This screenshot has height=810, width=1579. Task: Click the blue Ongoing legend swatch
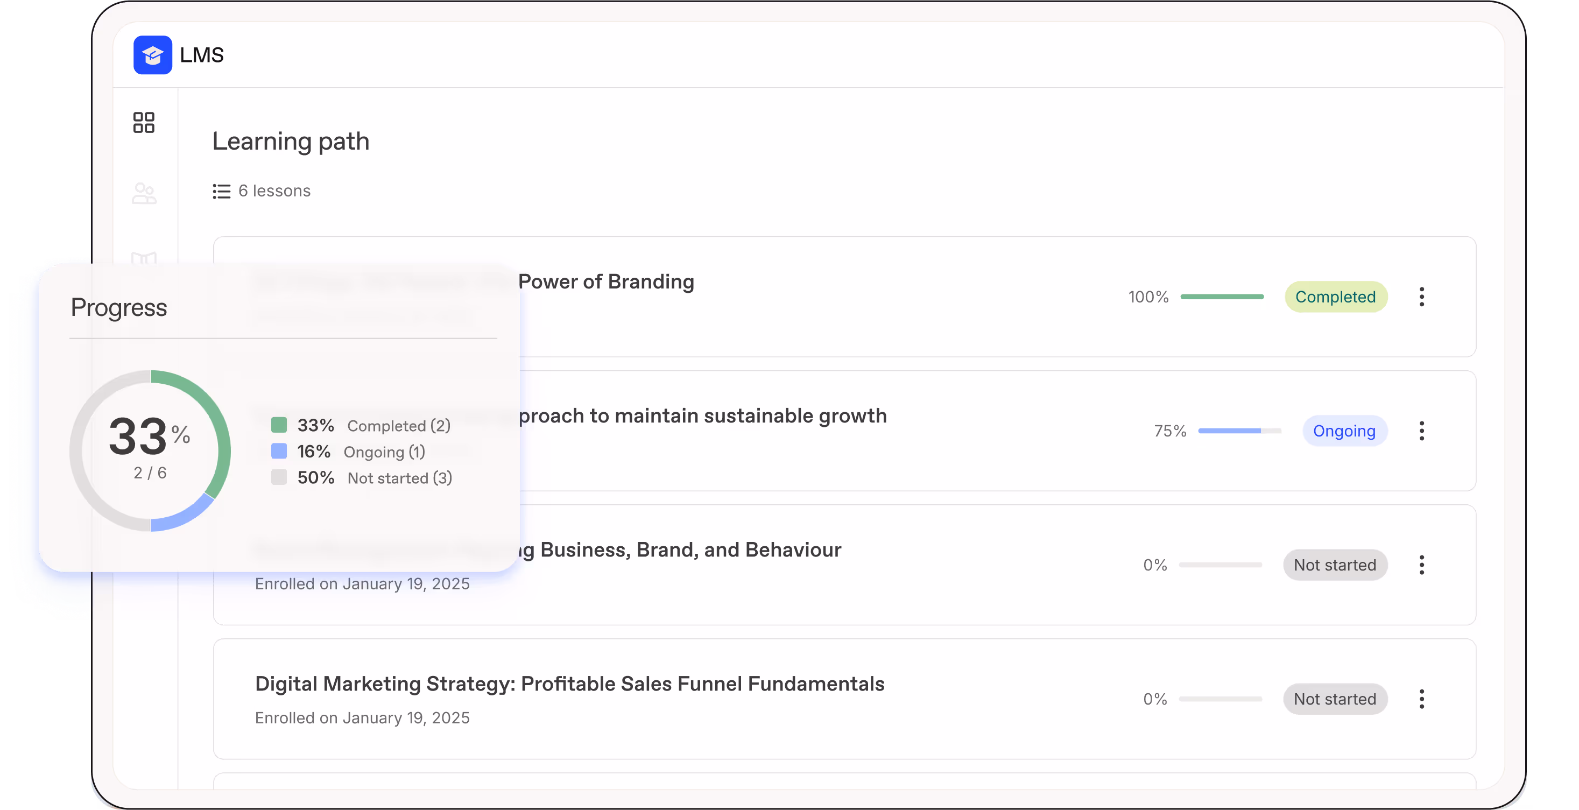pyautogui.click(x=279, y=452)
